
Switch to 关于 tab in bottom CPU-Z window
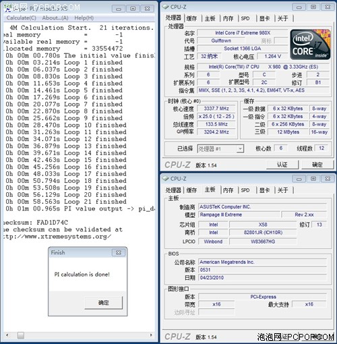(282, 190)
